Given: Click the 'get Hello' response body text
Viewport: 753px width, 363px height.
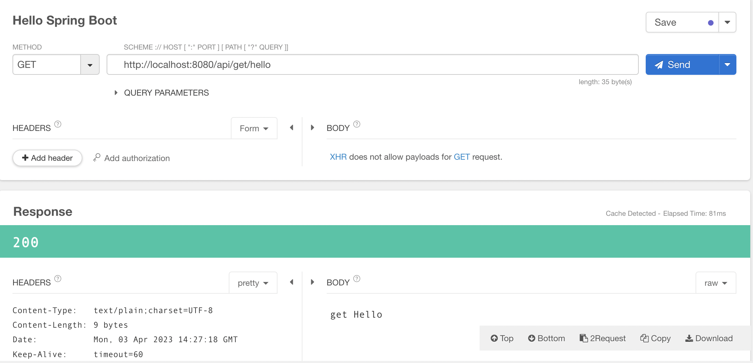Looking at the screenshot, I should pos(356,315).
